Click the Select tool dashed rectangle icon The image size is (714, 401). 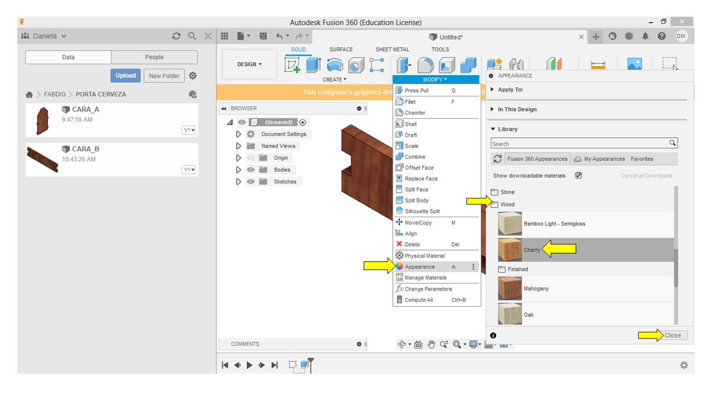670,64
